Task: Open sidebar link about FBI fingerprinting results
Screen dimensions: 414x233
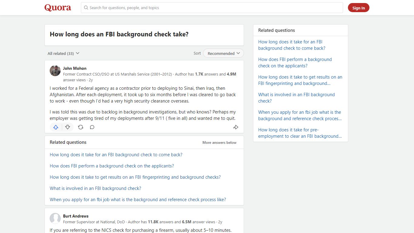Action: click(300, 80)
